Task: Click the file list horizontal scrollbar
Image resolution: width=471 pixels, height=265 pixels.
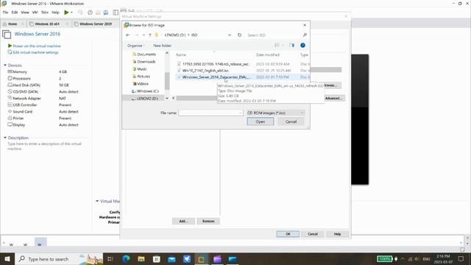Action: pyautogui.click(x=196, y=98)
